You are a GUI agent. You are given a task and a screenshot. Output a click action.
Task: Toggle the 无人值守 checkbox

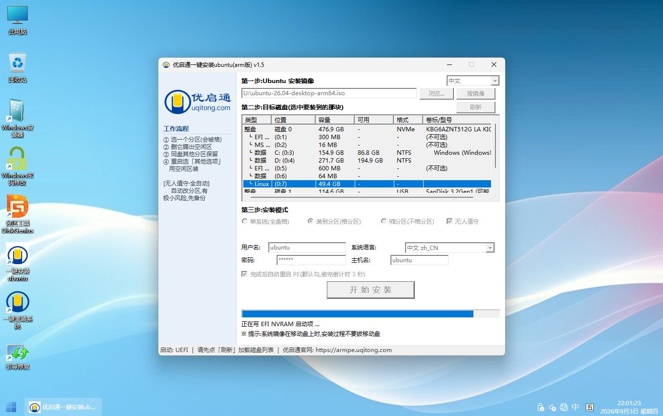[462, 221]
